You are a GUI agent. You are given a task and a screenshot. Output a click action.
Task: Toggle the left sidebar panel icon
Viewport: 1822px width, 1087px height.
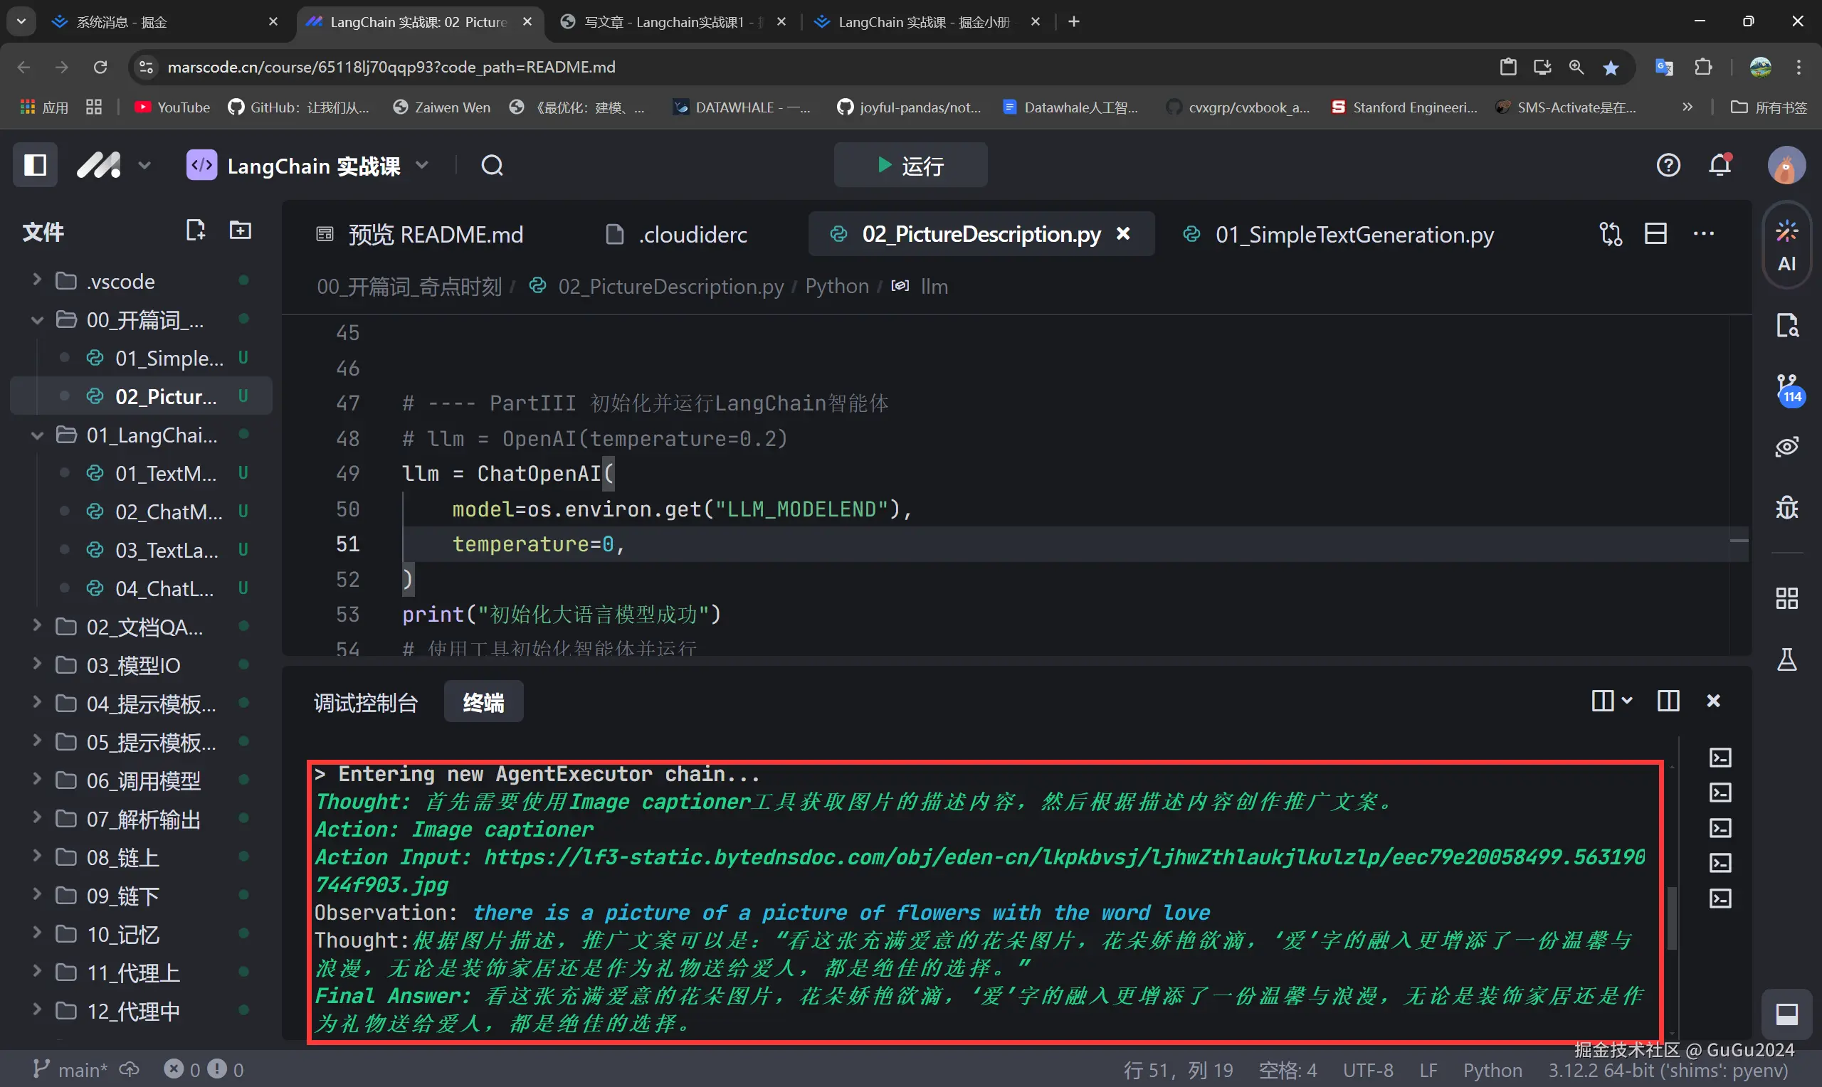[34, 165]
